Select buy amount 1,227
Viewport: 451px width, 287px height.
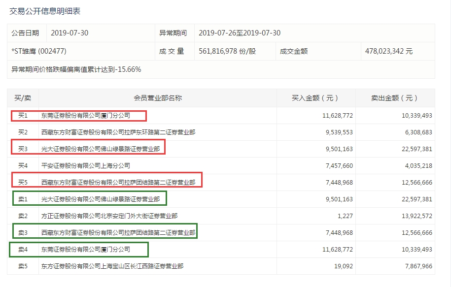tap(345, 216)
